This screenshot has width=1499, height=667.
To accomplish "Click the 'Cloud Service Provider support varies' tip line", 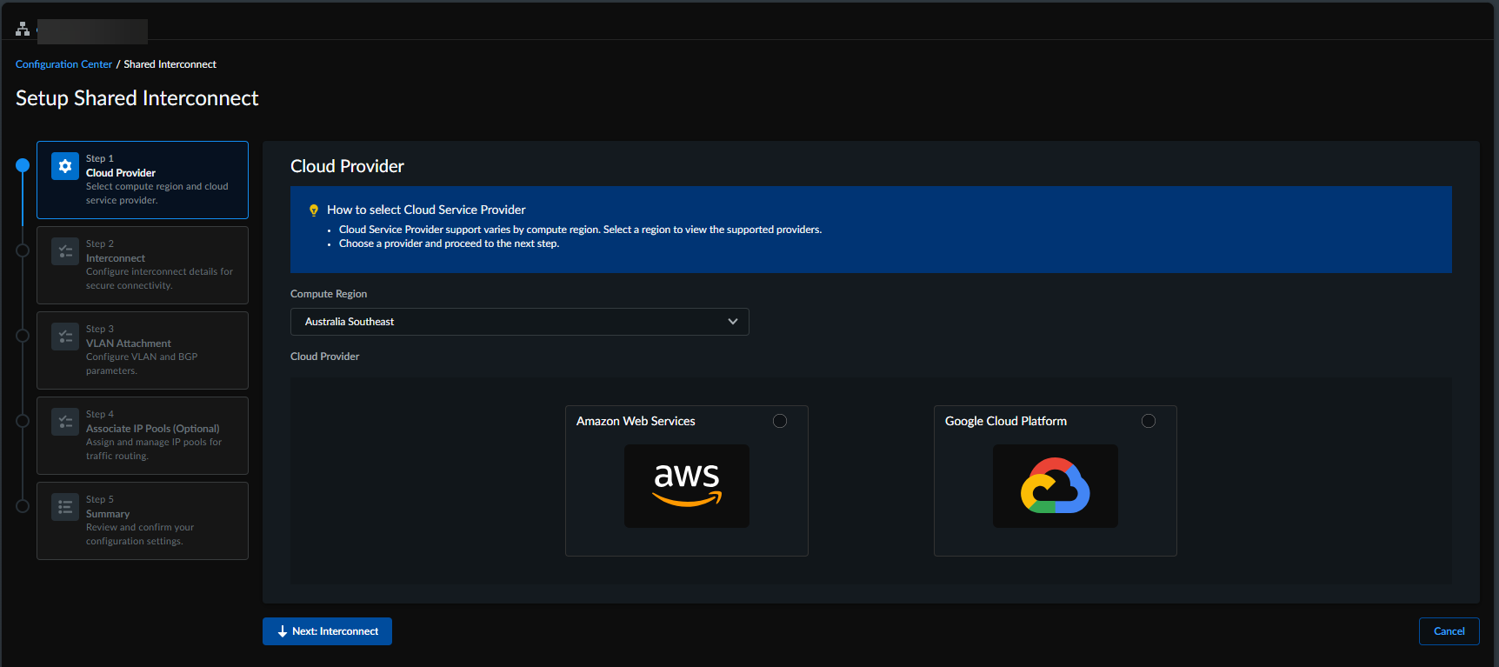I will pos(580,230).
